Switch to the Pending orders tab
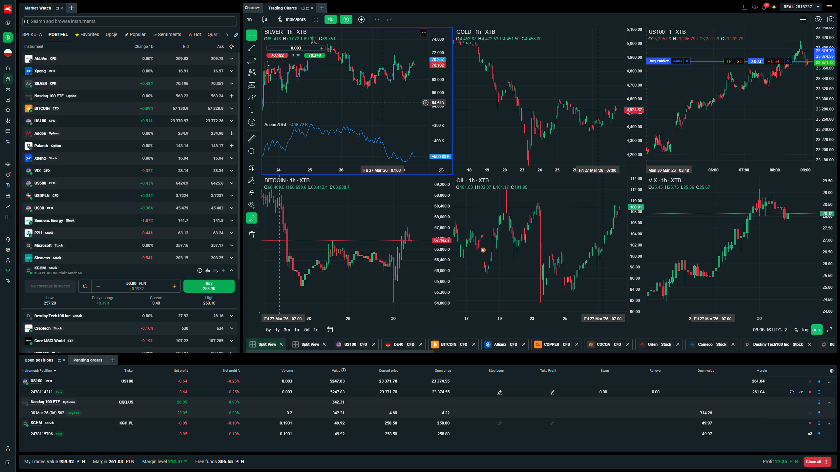This screenshot has width=840, height=472. click(x=88, y=360)
